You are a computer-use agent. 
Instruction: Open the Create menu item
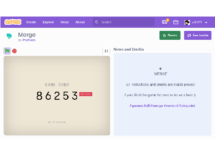[31, 22]
